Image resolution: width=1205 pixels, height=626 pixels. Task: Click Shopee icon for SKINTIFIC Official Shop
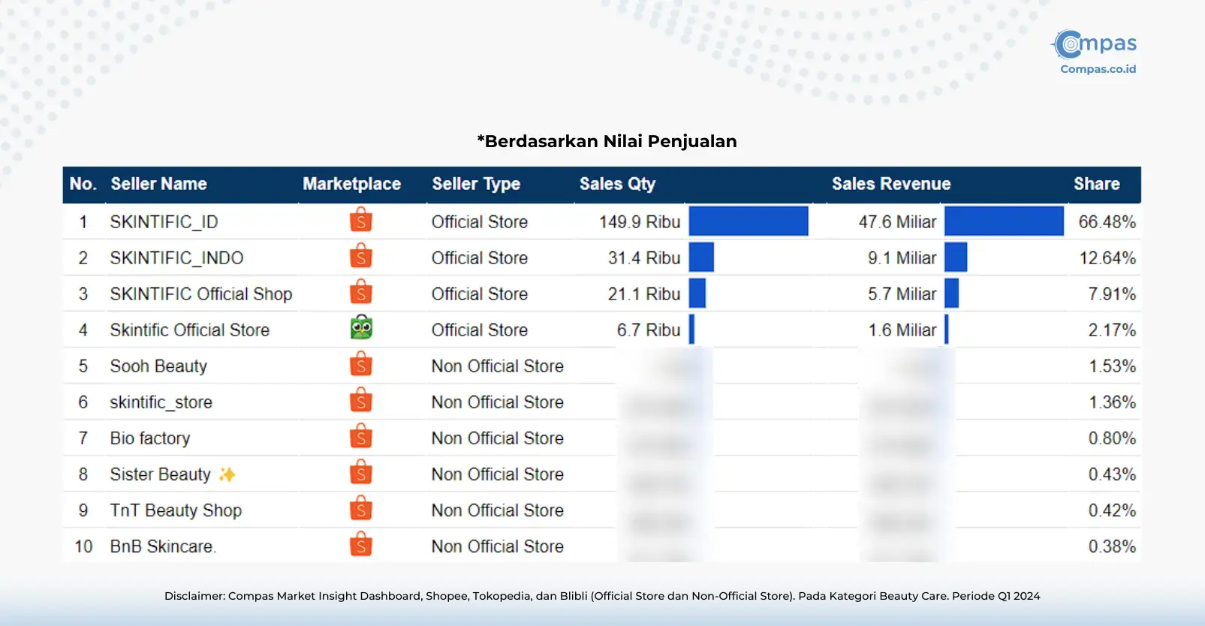tap(361, 293)
